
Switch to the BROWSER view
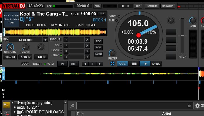pos(168,6)
